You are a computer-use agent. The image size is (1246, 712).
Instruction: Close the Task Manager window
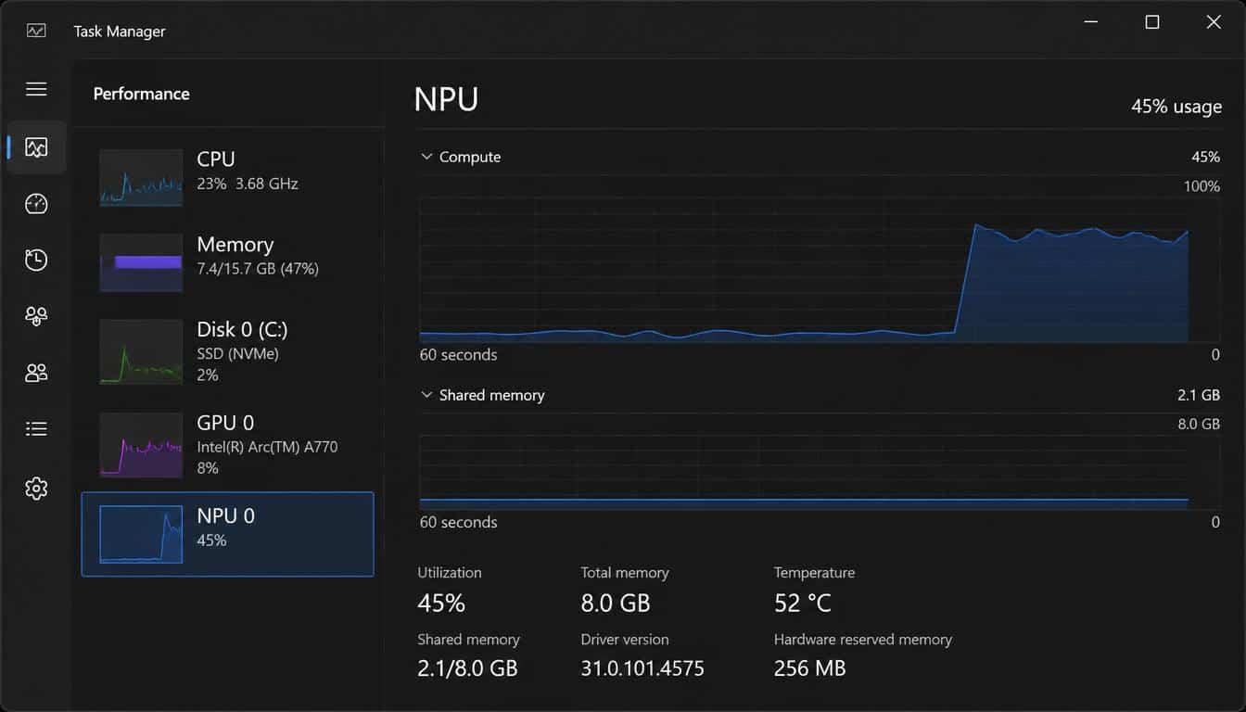(1214, 22)
